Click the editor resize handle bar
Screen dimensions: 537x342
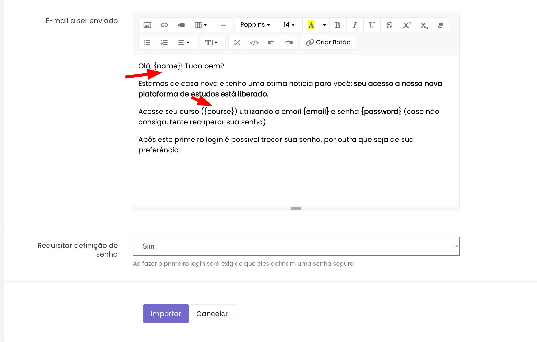tap(296, 208)
